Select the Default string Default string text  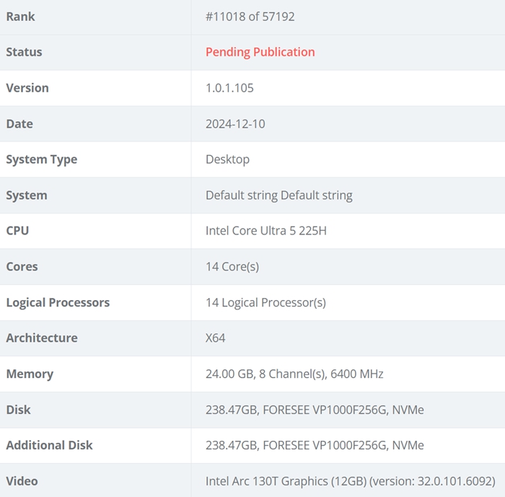tap(278, 195)
